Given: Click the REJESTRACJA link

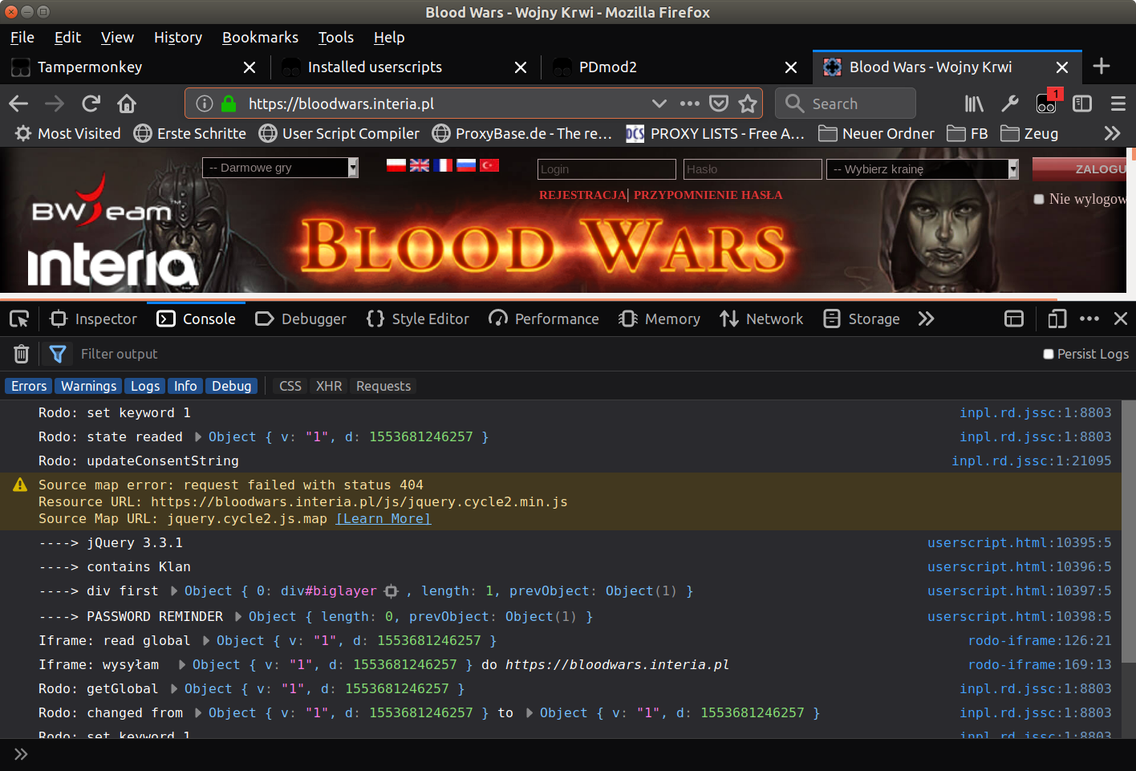Looking at the screenshot, I should [582, 194].
